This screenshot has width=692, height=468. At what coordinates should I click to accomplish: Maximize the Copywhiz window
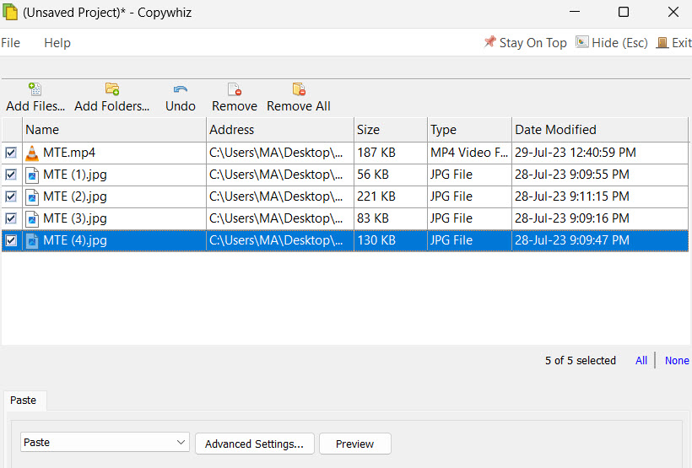click(624, 12)
